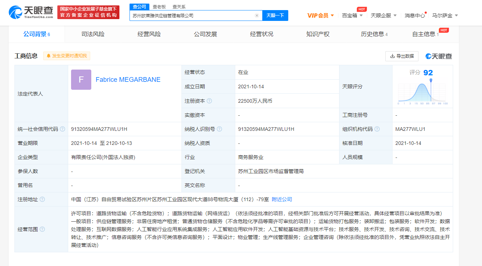Image resolution: width=482 pixels, height=266 pixels.
Task: Expand the 天眼企服 dropdown
Action: tap(384, 15)
